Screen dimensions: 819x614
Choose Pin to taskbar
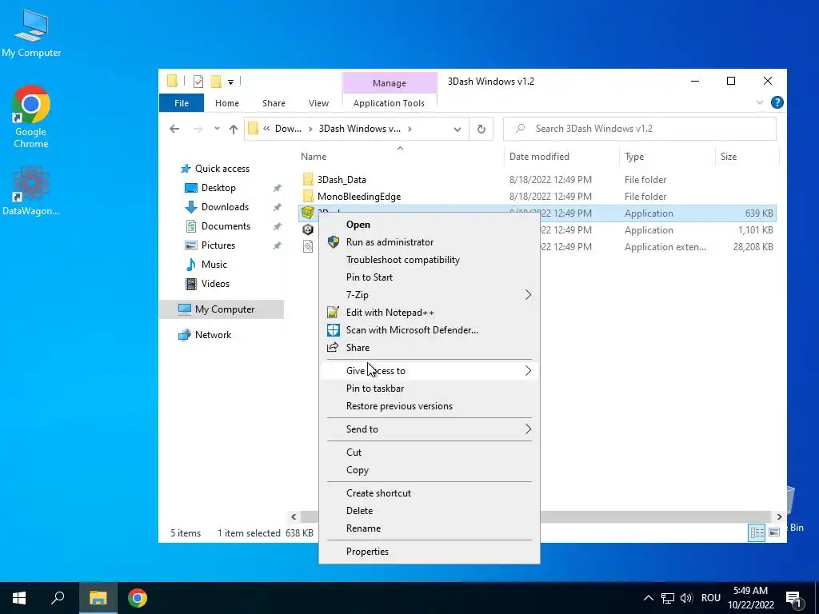point(429,389)
